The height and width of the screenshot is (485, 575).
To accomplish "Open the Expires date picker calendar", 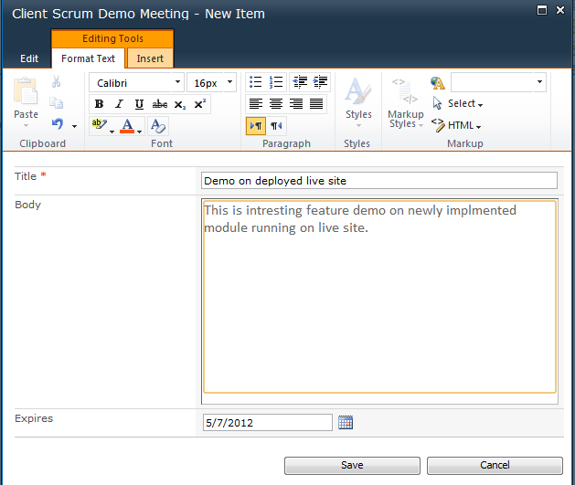I will [346, 422].
